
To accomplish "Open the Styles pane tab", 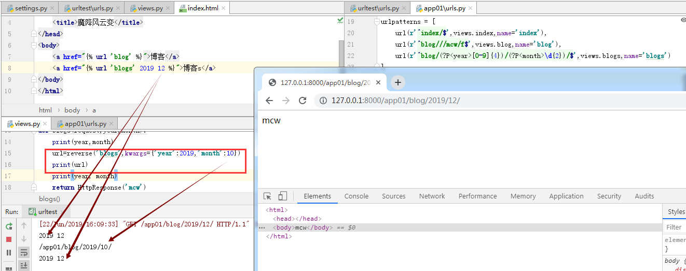I will click(x=676, y=211).
